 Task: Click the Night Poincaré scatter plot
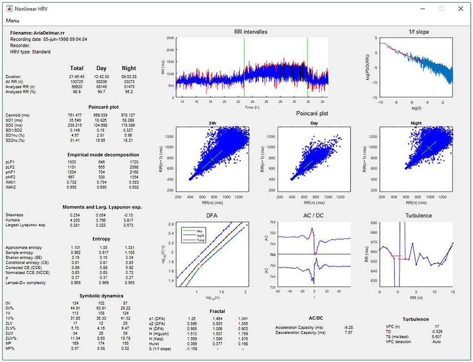(416, 159)
